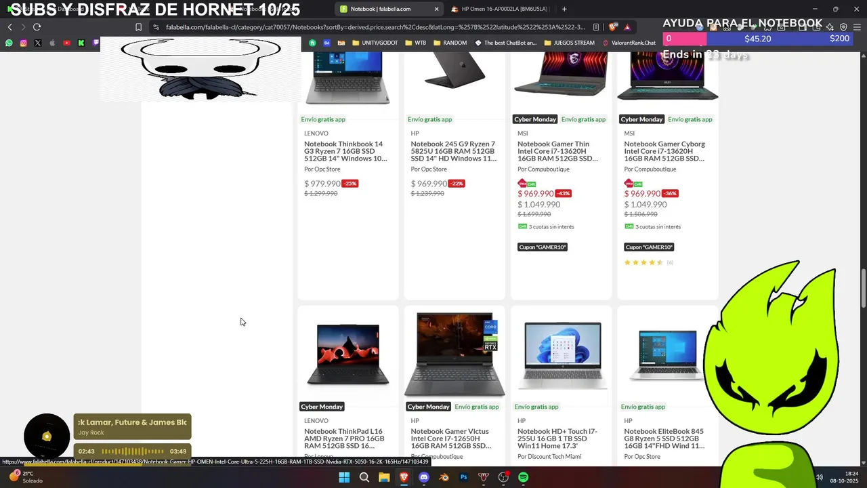This screenshot has width=867, height=488.
Task: Open Photoshop from the taskbar
Action: click(x=464, y=477)
